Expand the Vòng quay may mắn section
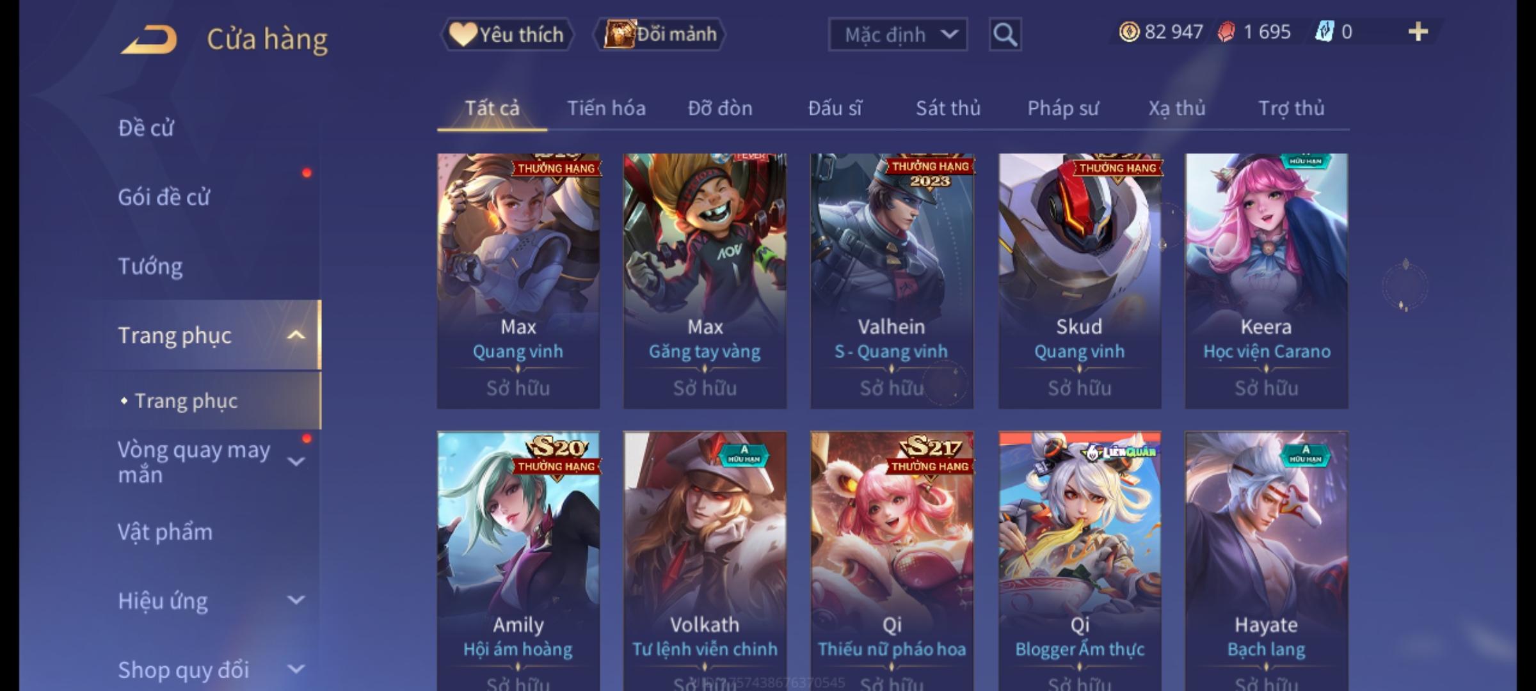This screenshot has width=1536, height=691. point(296,461)
